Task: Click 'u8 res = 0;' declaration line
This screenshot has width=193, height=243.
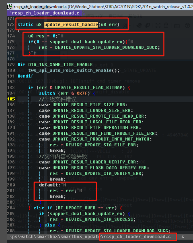Action: coord(43,36)
